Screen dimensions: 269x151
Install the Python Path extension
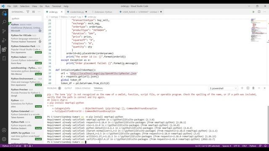click(38, 128)
